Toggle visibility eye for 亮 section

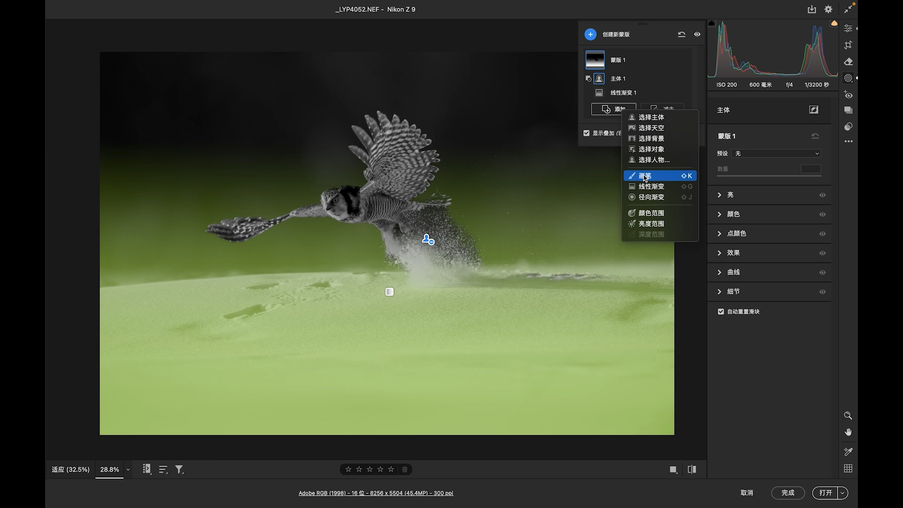(822, 195)
